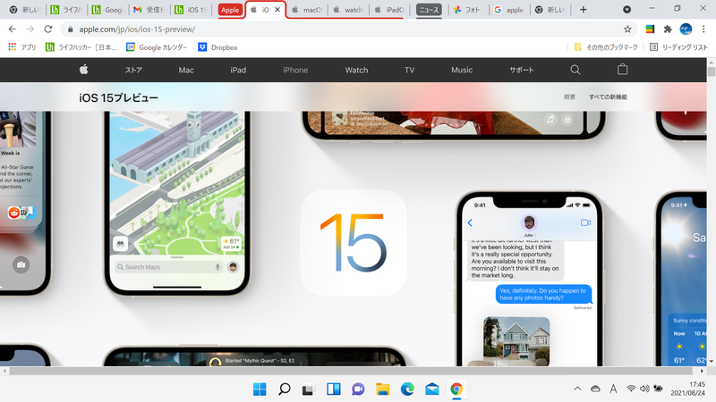Screen dimensions: 716x402
Task: Click the horizontal page scrollbar
Action: click(x=351, y=371)
